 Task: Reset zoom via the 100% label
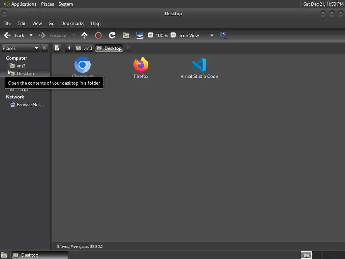[x=162, y=35]
